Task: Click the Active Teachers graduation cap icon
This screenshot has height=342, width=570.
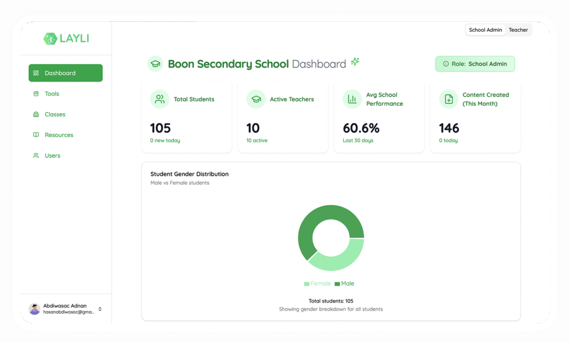Action: coord(256,99)
